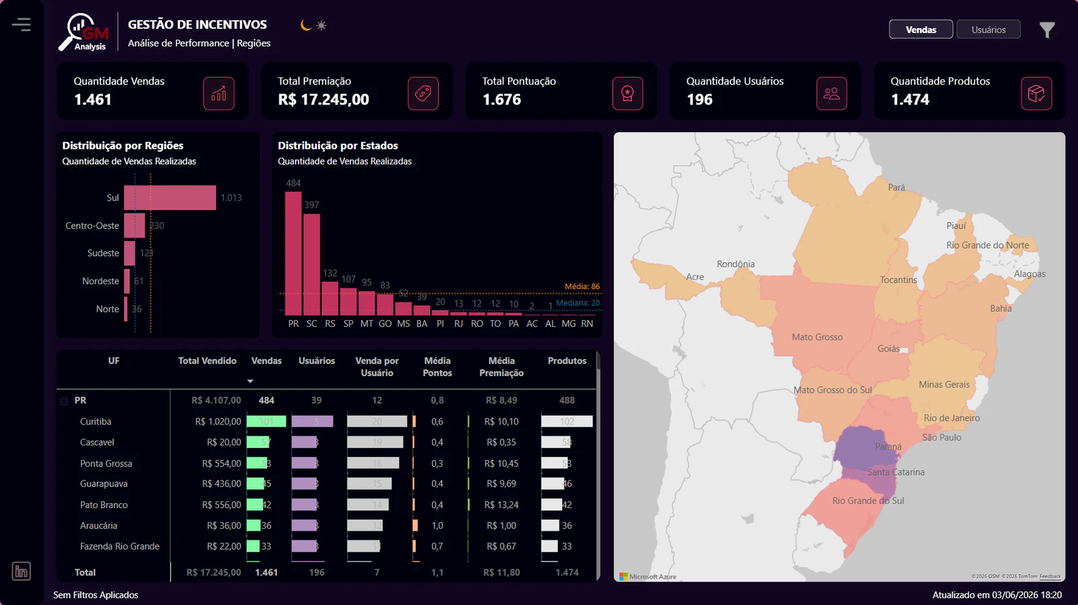1078x605 pixels.
Task: Sort table by Total Vendido header
Action: [207, 361]
